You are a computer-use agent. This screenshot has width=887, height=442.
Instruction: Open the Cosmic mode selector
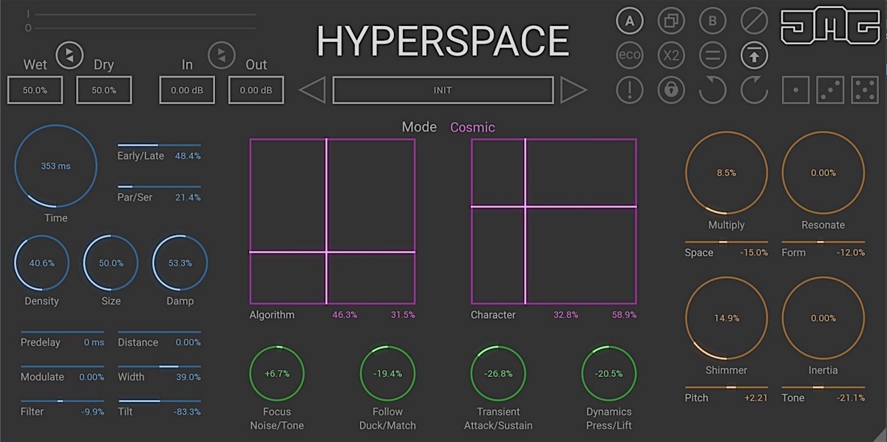(x=472, y=127)
